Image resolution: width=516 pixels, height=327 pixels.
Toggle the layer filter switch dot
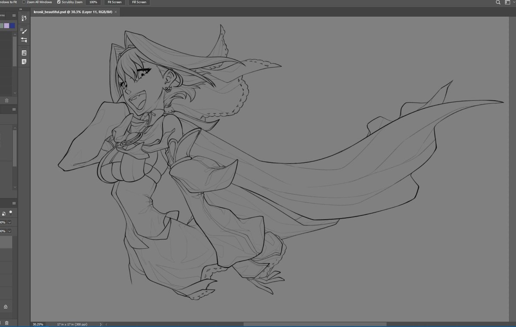(11, 212)
